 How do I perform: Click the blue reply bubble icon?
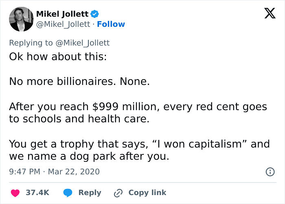68,193
